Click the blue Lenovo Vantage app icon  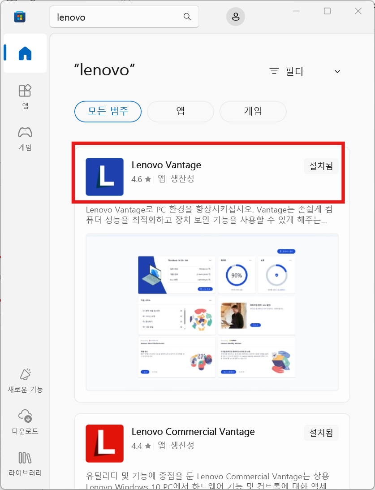pyautogui.click(x=104, y=177)
